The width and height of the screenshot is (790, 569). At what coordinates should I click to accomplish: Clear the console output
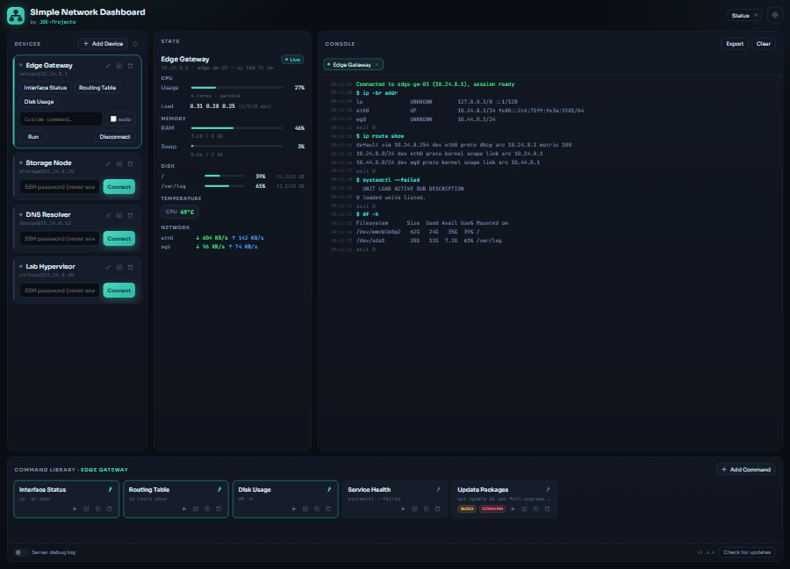pyautogui.click(x=764, y=44)
